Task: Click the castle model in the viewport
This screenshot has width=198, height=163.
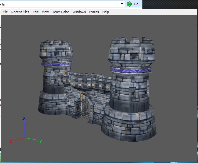Action: click(x=97, y=89)
